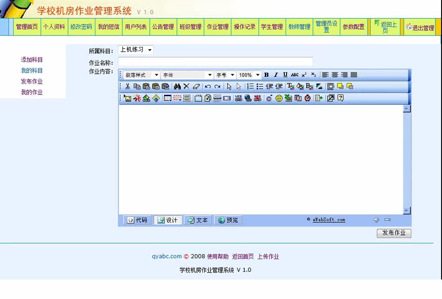Click the delete X icon
This screenshot has height=299, width=442.
pyautogui.click(x=186, y=86)
